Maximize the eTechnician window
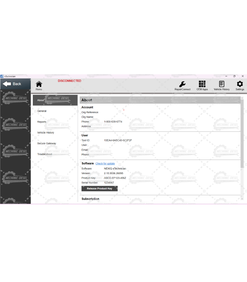Image resolution: width=247 pixels, height=282 pixels. (234, 76)
